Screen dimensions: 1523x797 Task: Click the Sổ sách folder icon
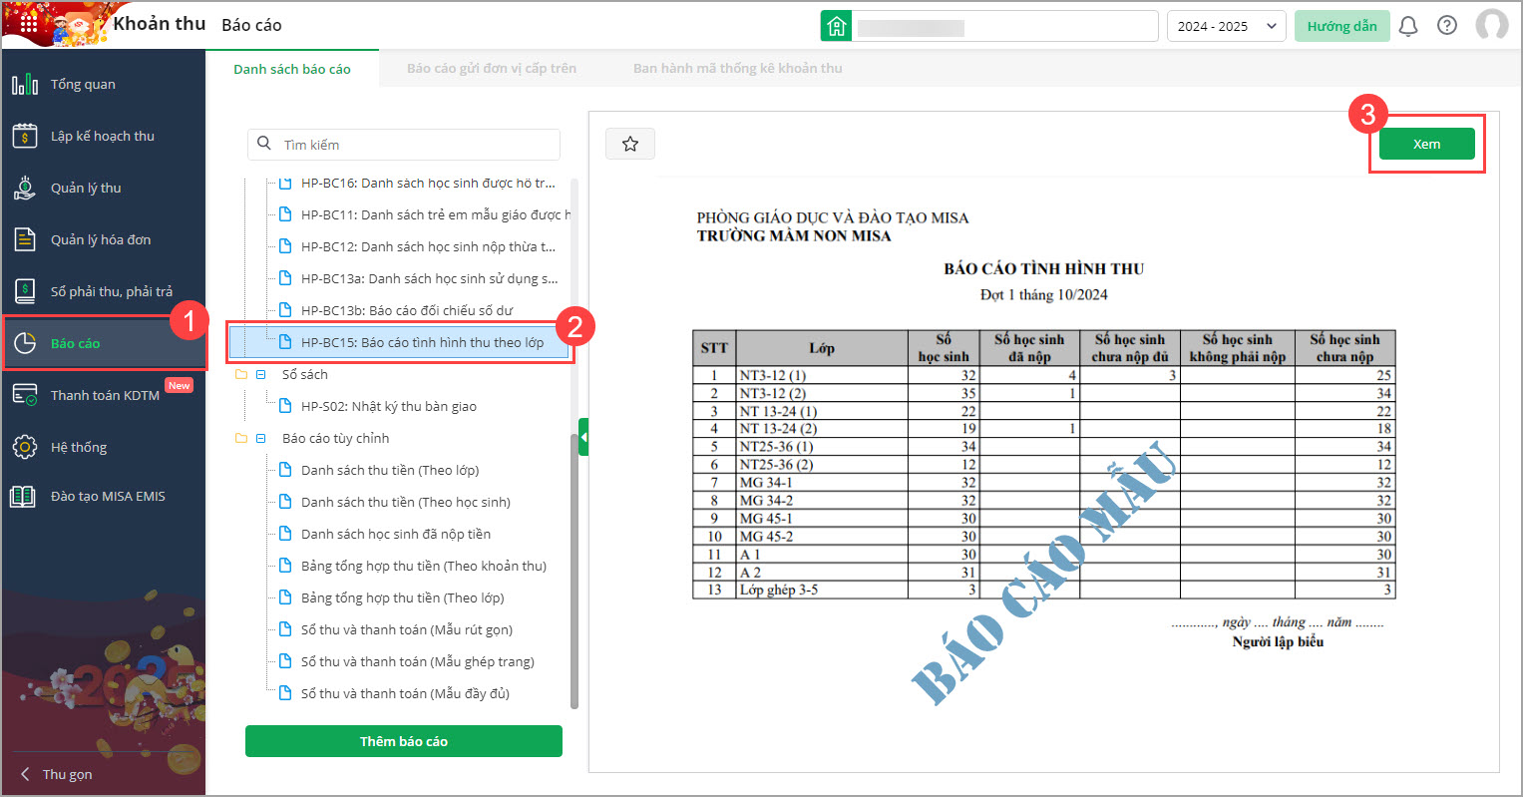pos(240,374)
